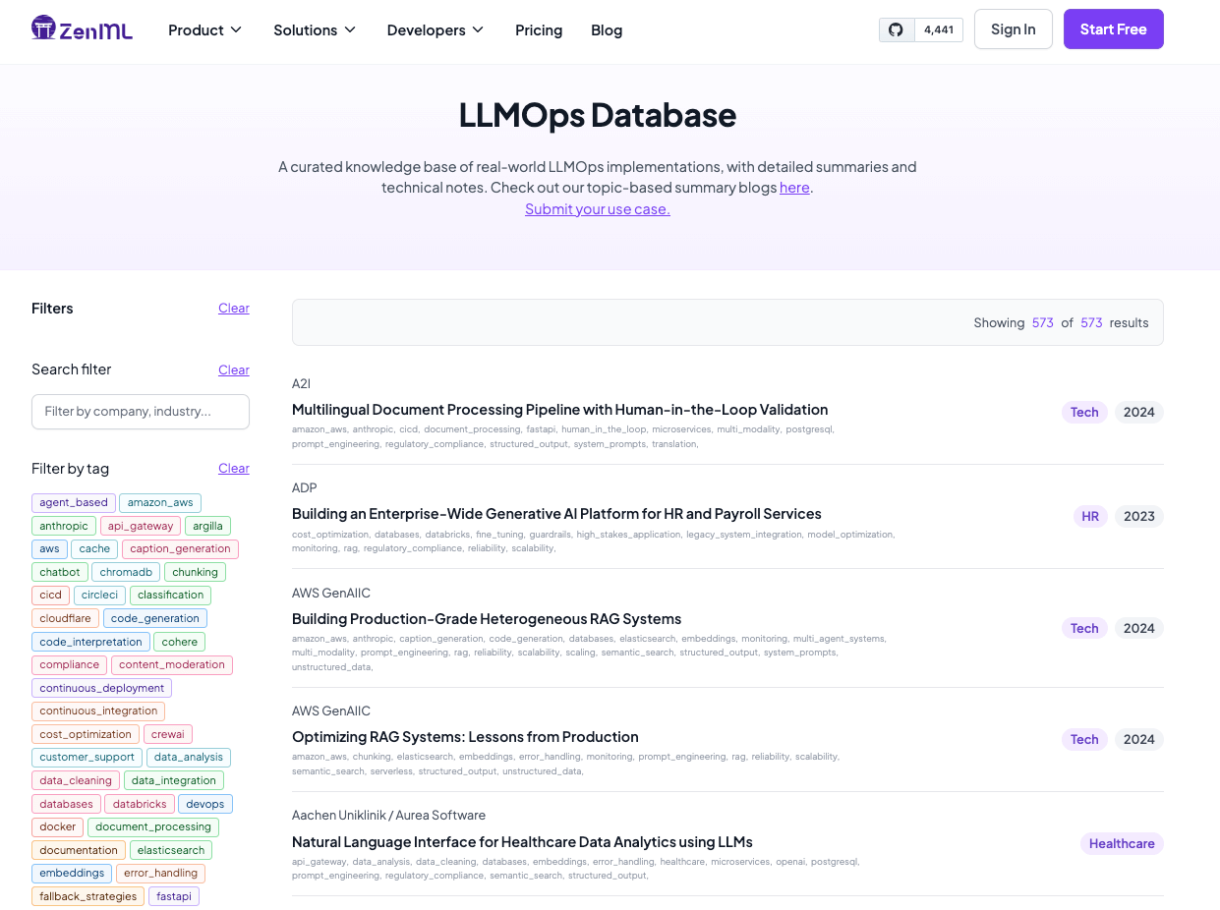Click the ZenML logo icon
The image size is (1220, 910).
(43, 28)
